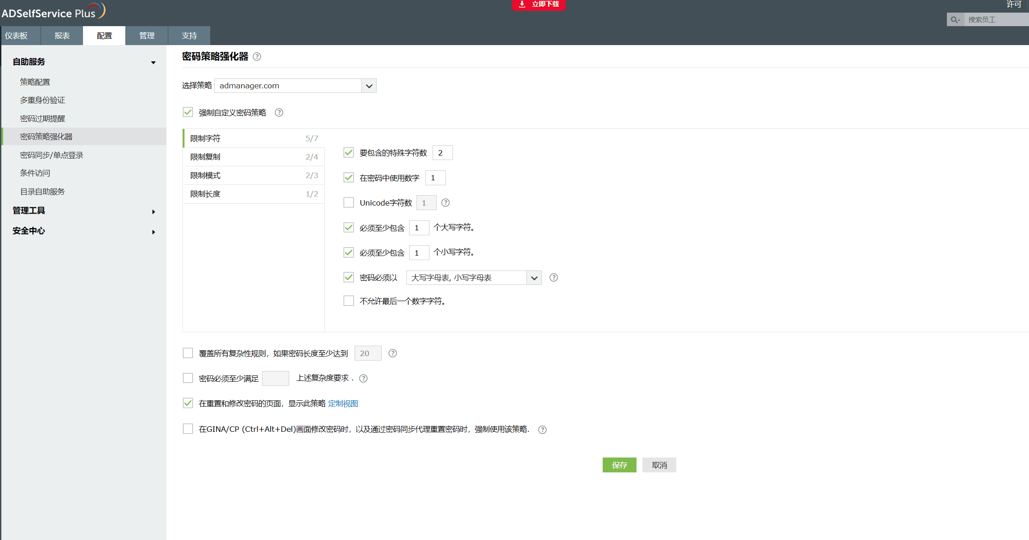1029x540 pixels.
Task: View help for 密码必须以 dropdown rule
Action: pos(554,278)
